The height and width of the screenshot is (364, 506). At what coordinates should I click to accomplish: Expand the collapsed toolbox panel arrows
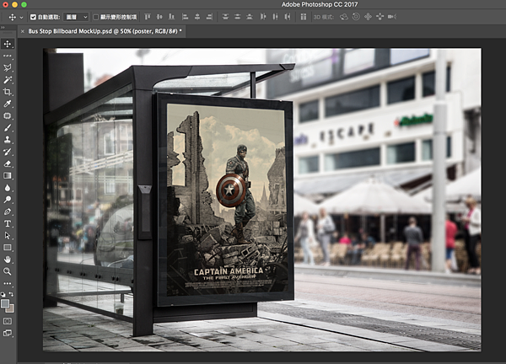pyautogui.click(x=3, y=28)
